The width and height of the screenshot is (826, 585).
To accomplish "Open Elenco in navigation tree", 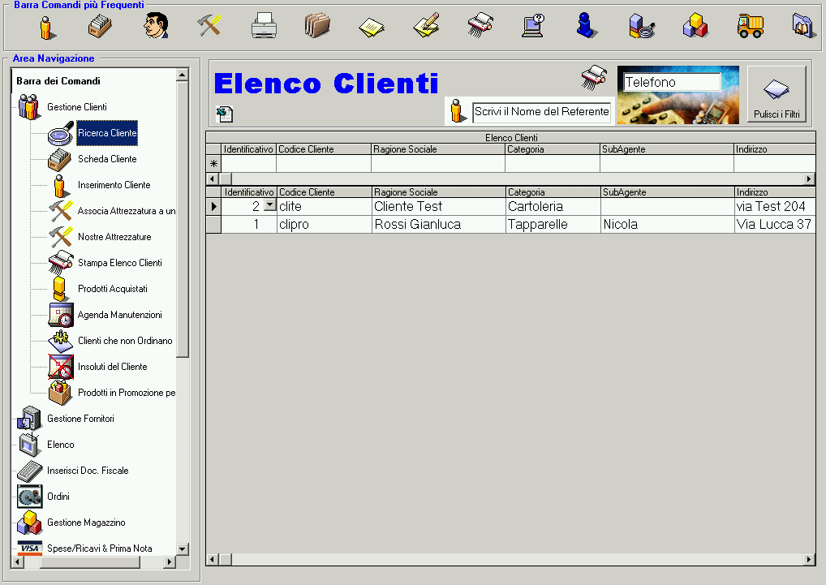I will pos(61,445).
